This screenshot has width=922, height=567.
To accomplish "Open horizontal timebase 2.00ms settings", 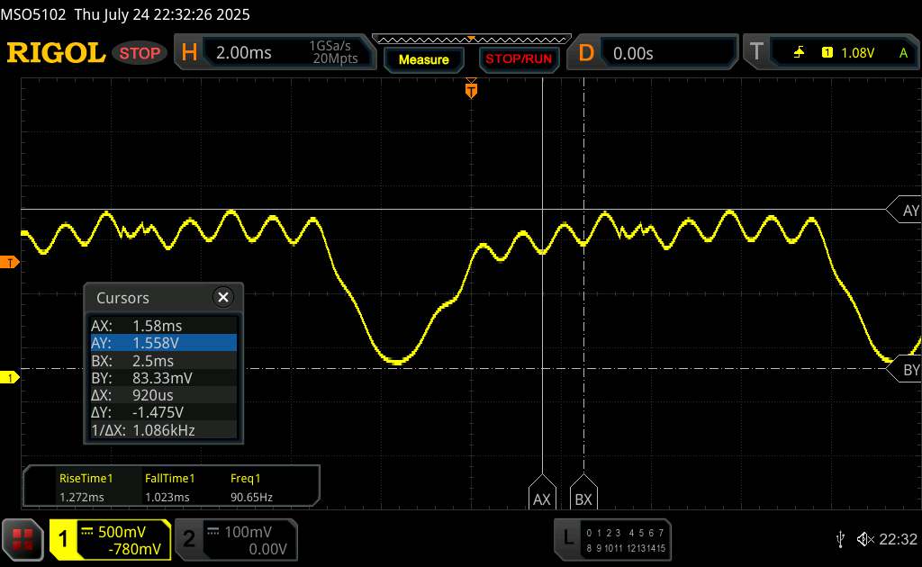I will [x=275, y=53].
